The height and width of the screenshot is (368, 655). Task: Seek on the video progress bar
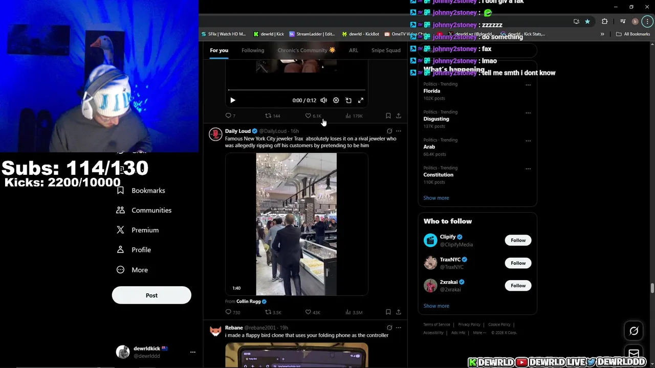296,90
